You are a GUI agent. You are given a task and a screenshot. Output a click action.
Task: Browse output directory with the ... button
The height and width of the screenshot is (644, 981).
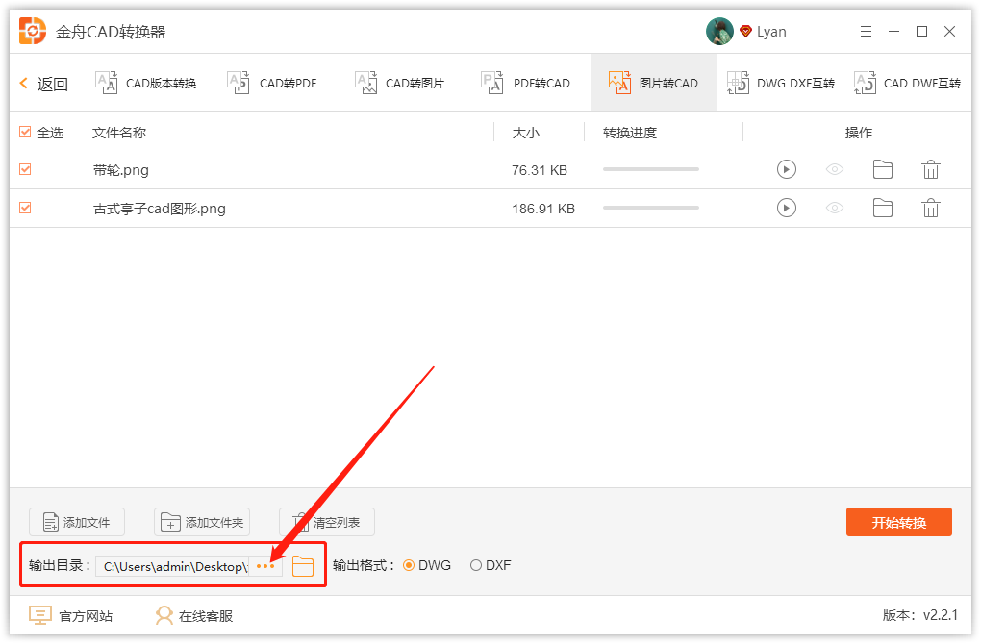point(264,566)
